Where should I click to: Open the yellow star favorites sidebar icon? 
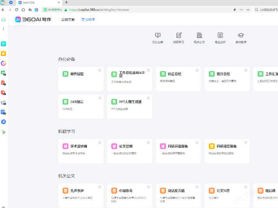[x=3, y=54]
